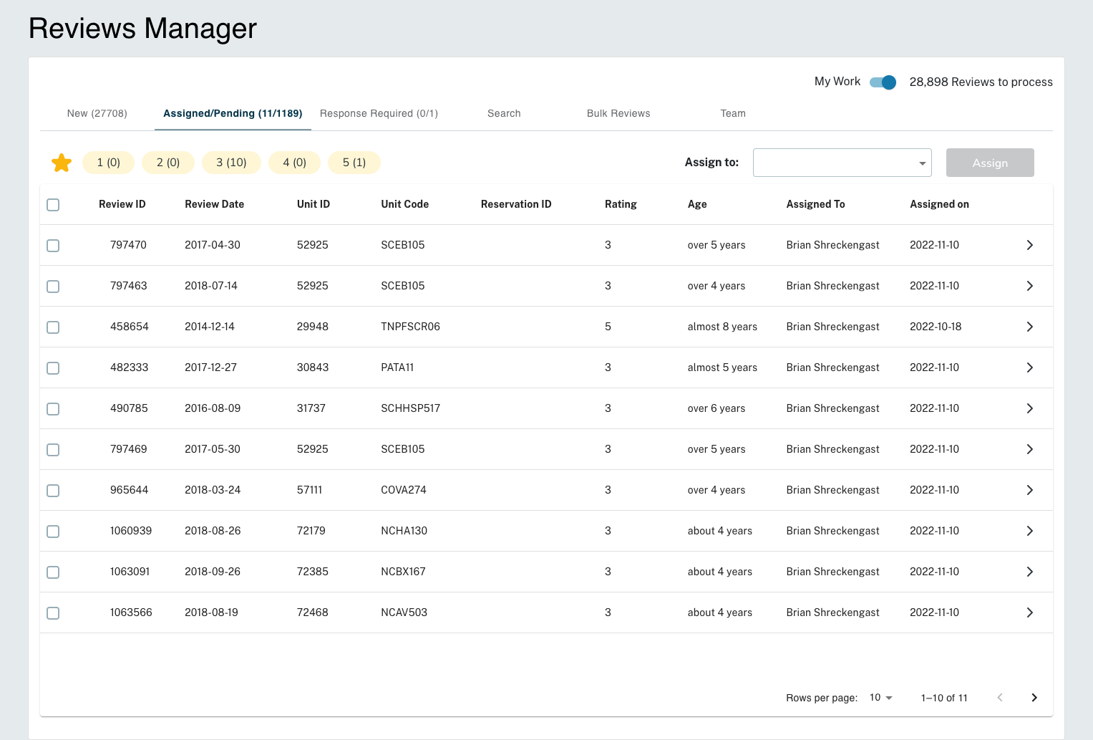This screenshot has height=740, width=1093.
Task: Go to previous page of reviews
Action: (1000, 698)
